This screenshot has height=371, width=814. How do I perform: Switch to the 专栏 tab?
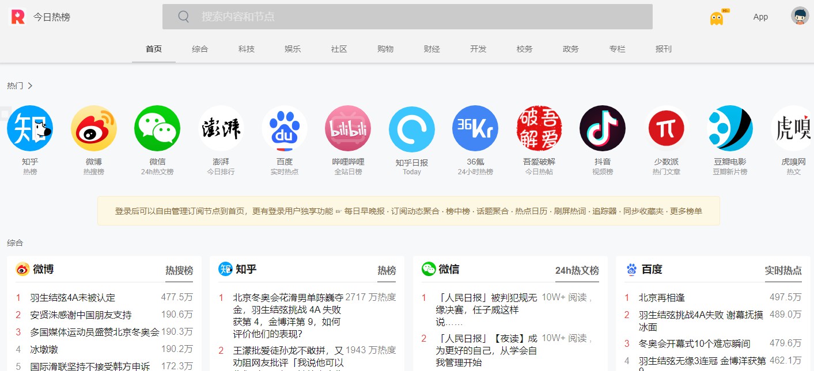[x=618, y=49]
